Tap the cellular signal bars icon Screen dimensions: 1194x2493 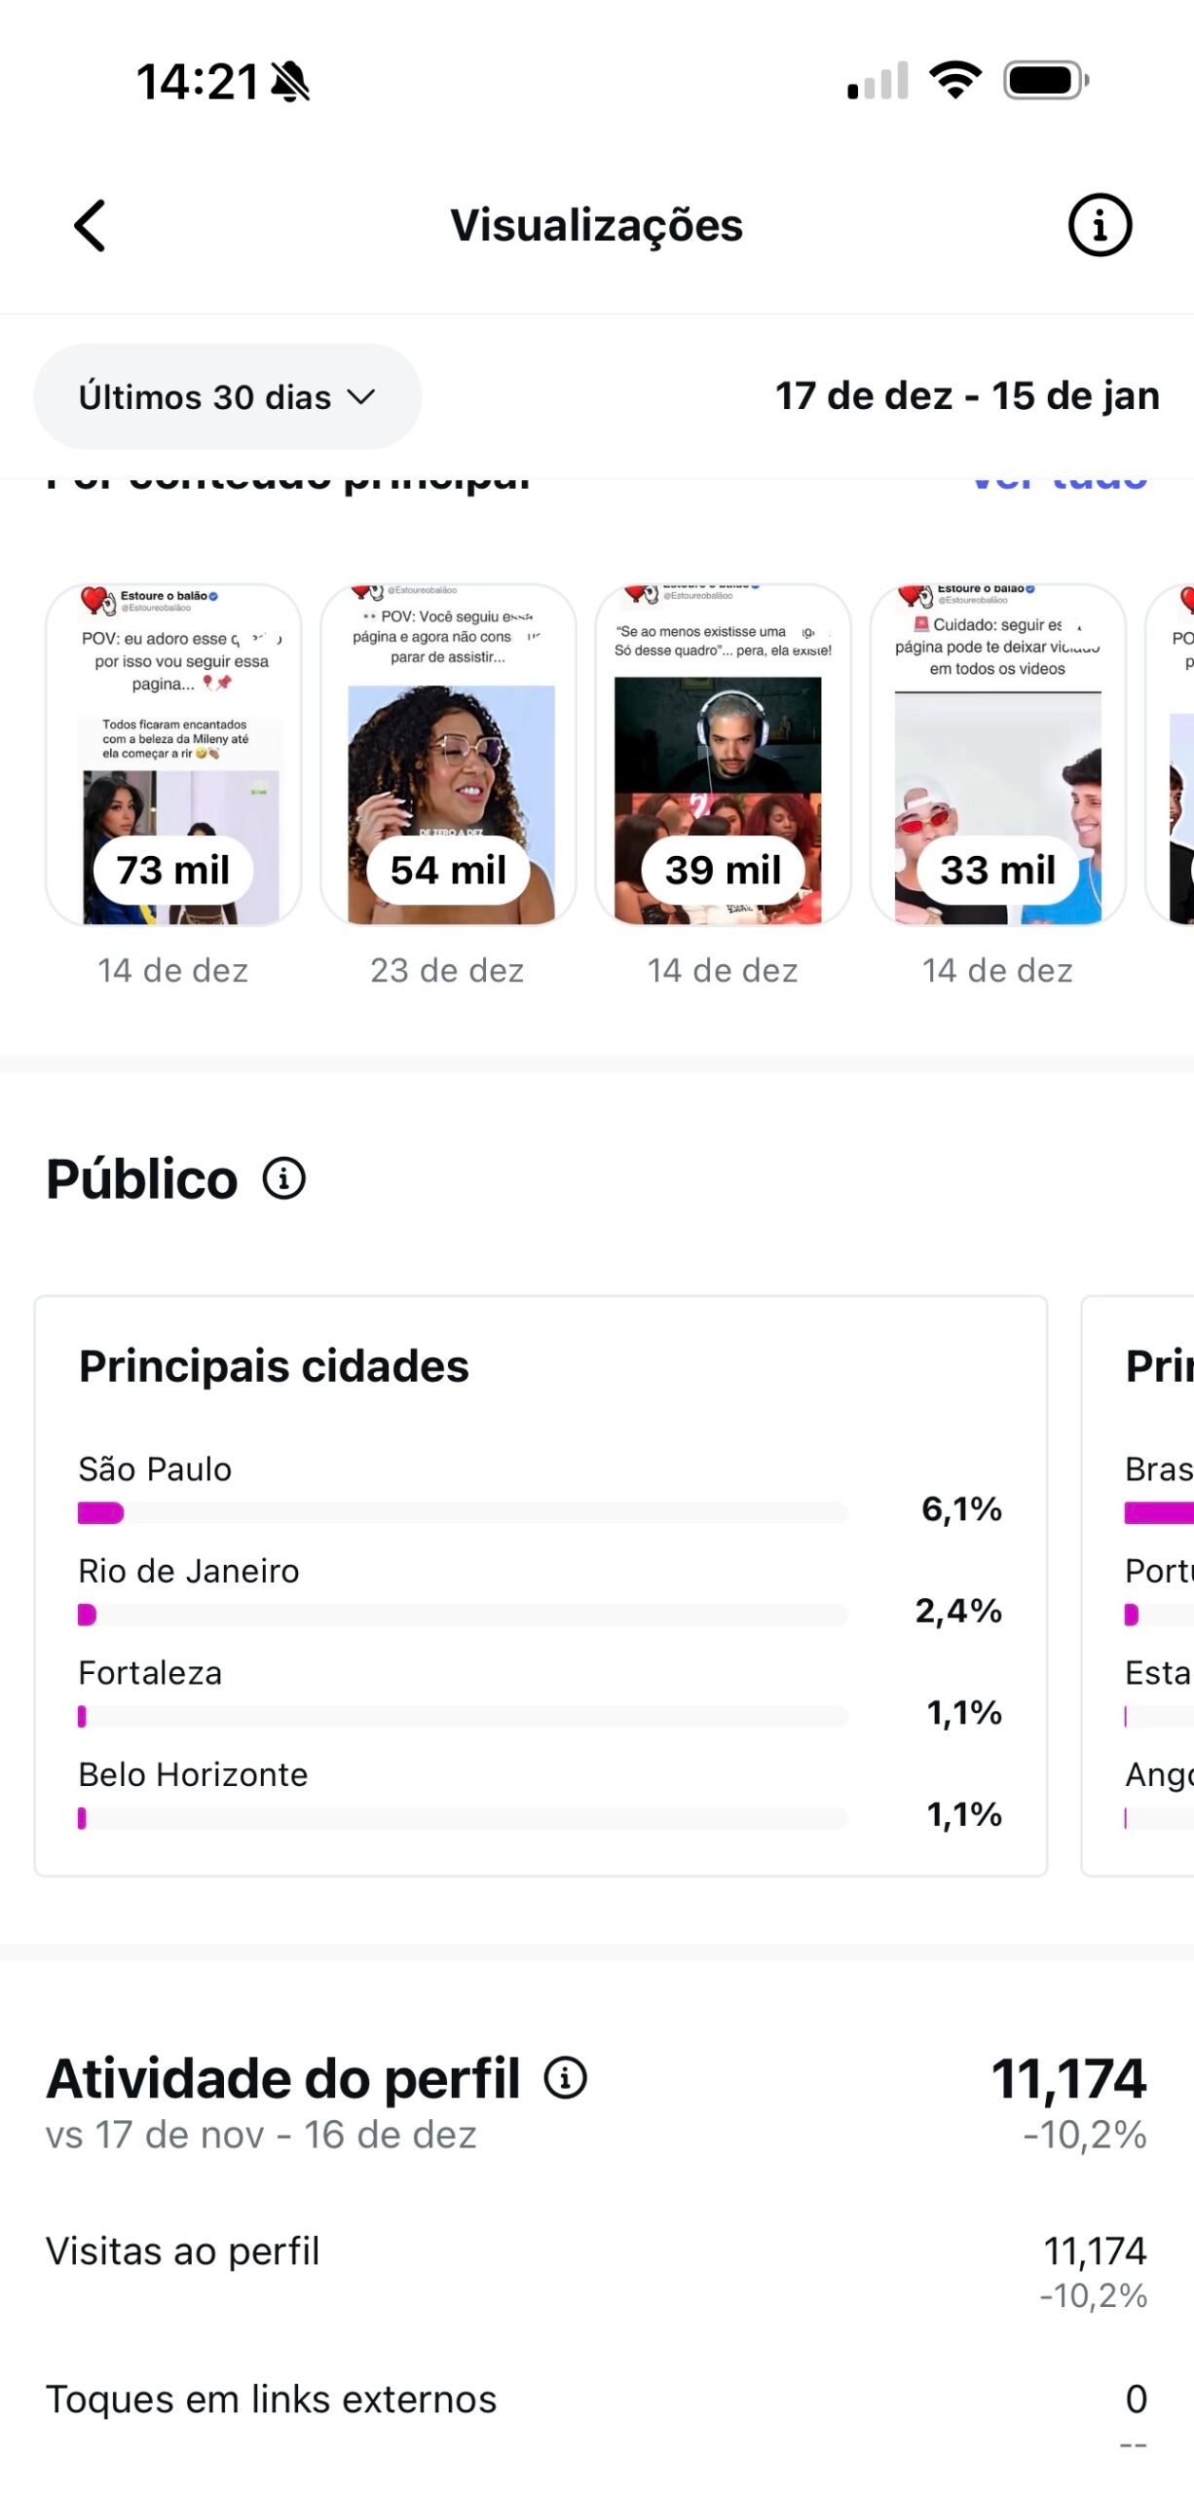pyautogui.click(x=877, y=81)
